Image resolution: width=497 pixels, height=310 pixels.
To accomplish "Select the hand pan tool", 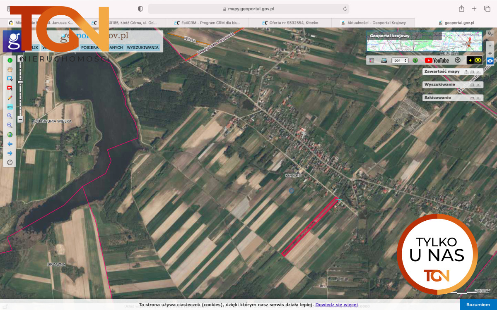I will [x=10, y=69].
